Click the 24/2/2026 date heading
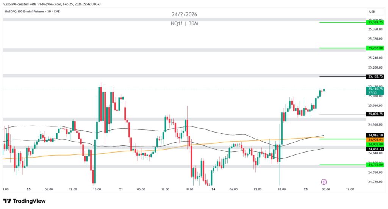 [185, 14]
